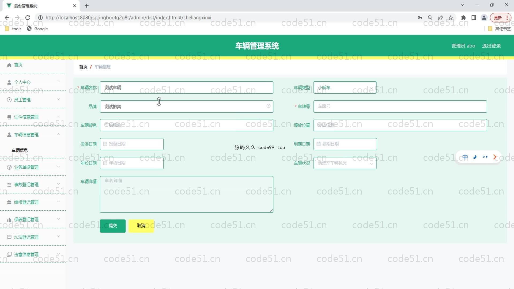
Task: Click 管理员 abo in the header
Action: point(463,46)
